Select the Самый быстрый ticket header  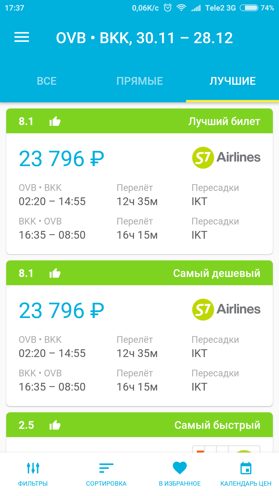139,425
